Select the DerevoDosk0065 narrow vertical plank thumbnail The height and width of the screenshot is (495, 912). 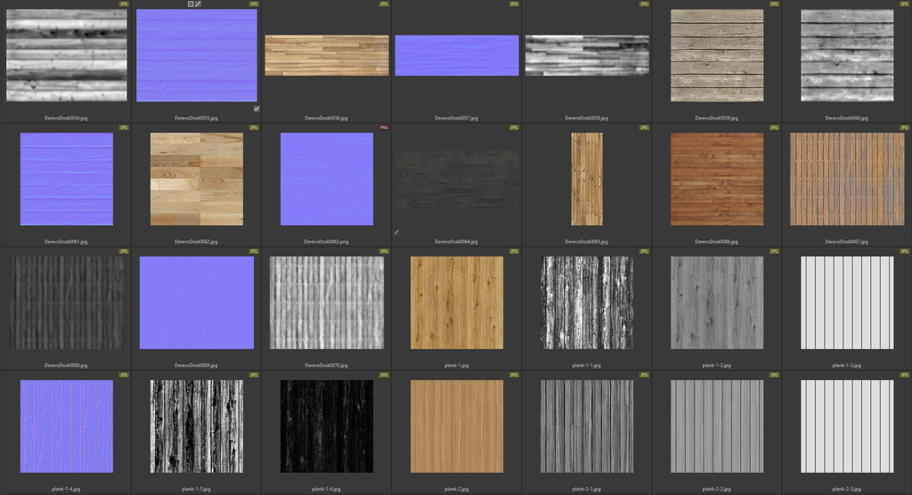pyautogui.click(x=587, y=180)
